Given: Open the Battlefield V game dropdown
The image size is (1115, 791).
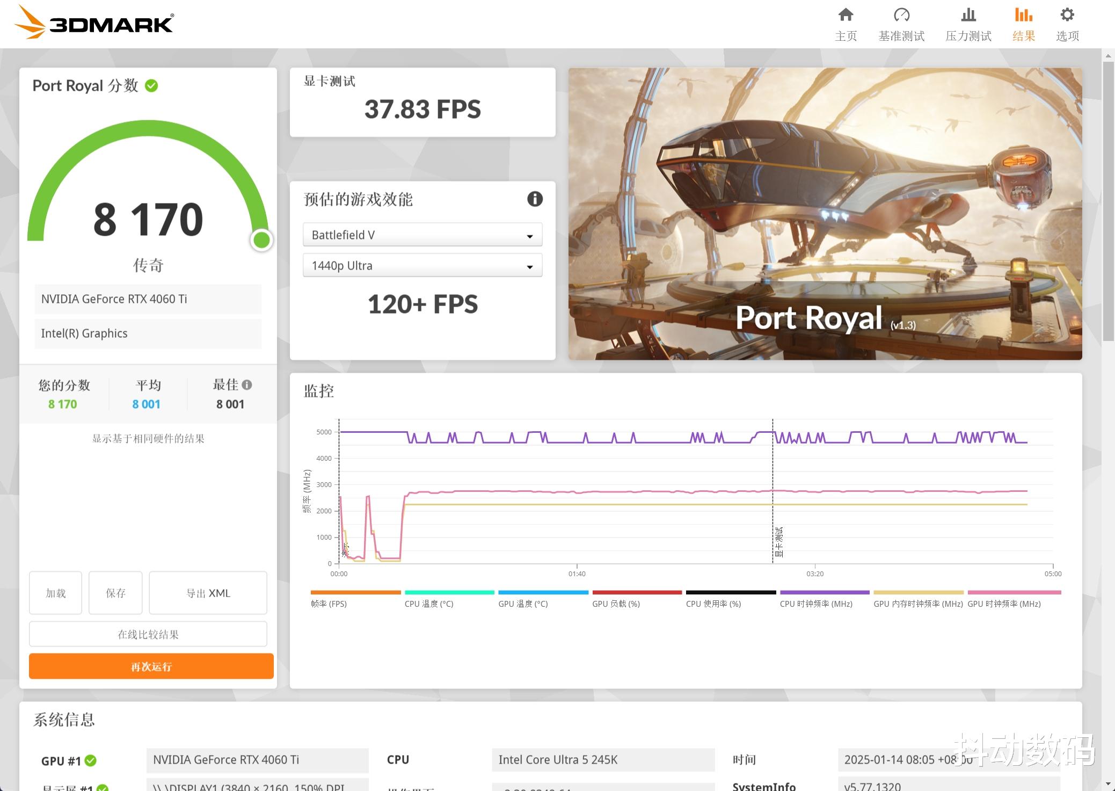Looking at the screenshot, I should pyautogui.click(x=422, y=235).
